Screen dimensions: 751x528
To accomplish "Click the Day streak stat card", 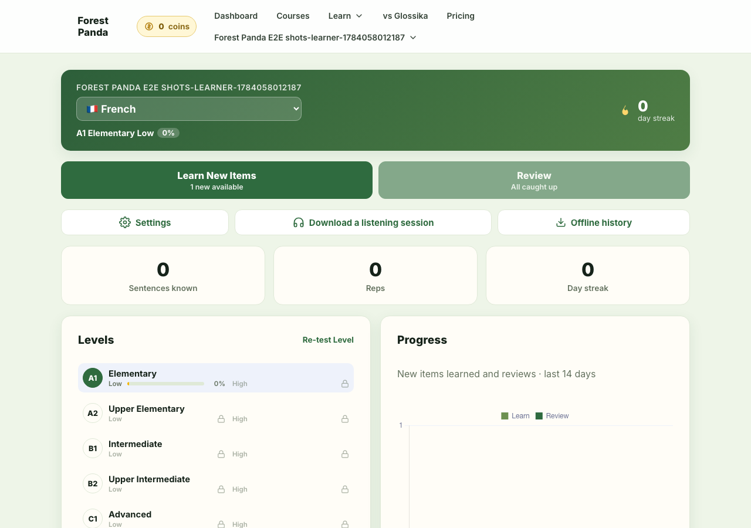I will (588, 275).
